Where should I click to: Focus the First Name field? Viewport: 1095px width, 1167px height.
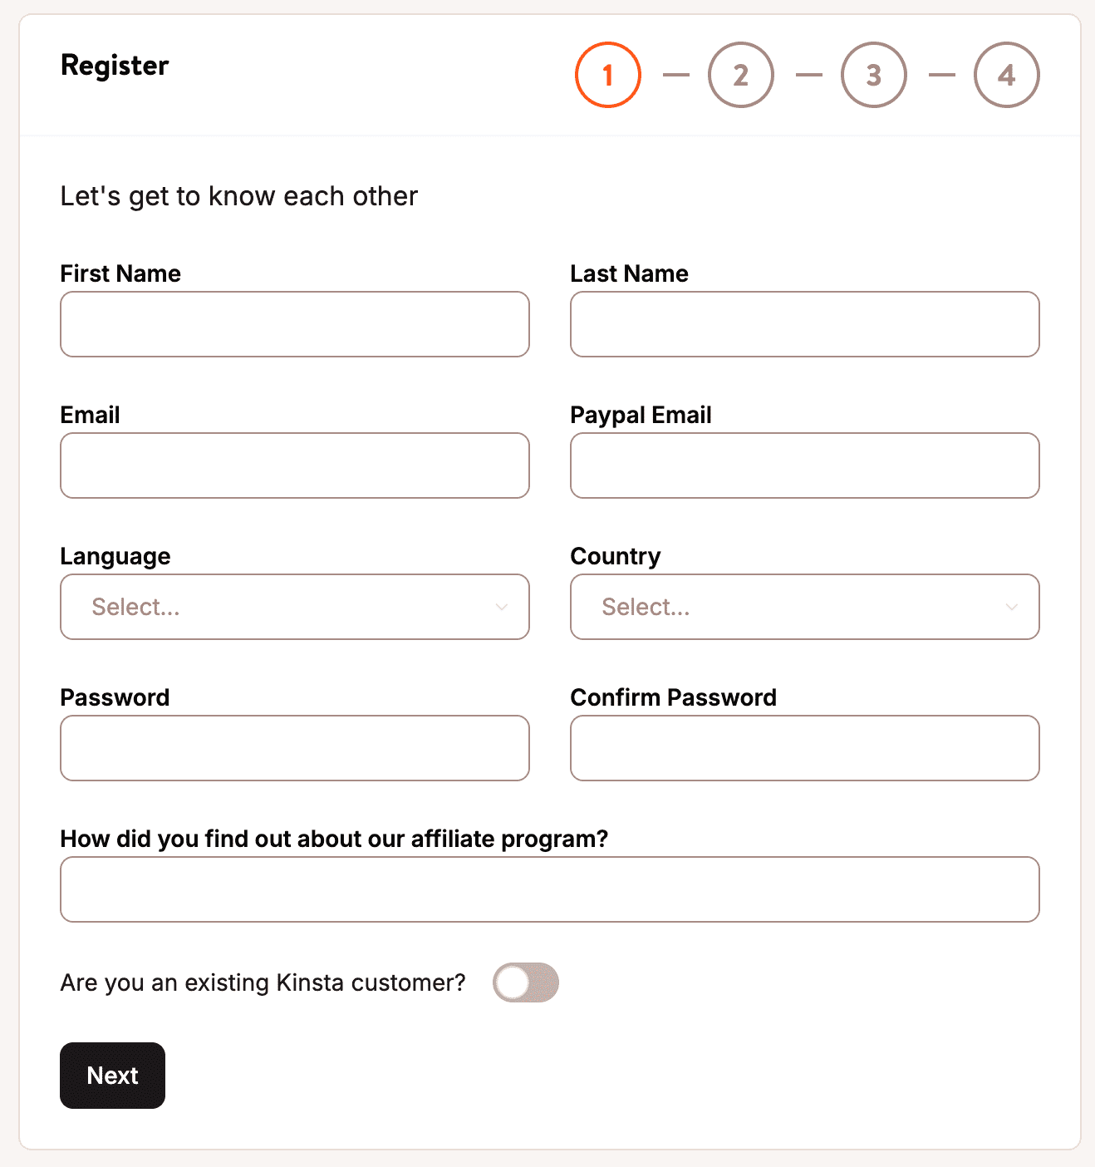pyautogui.click(x=294, y=324)
